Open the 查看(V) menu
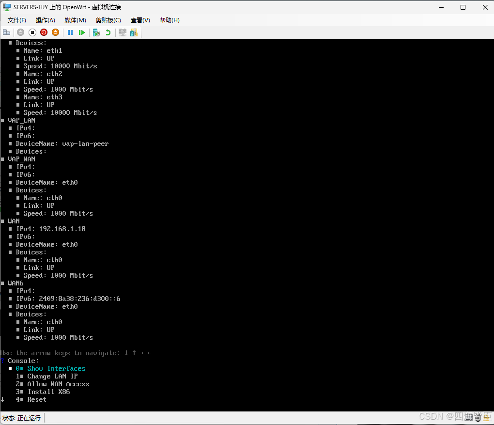Screen dimensions: 494x425 click(x=140, y=20)
